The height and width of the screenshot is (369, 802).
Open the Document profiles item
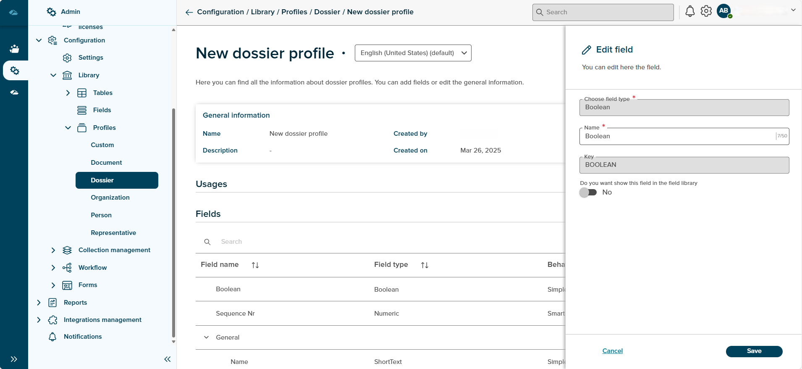[x=107, y=163]
